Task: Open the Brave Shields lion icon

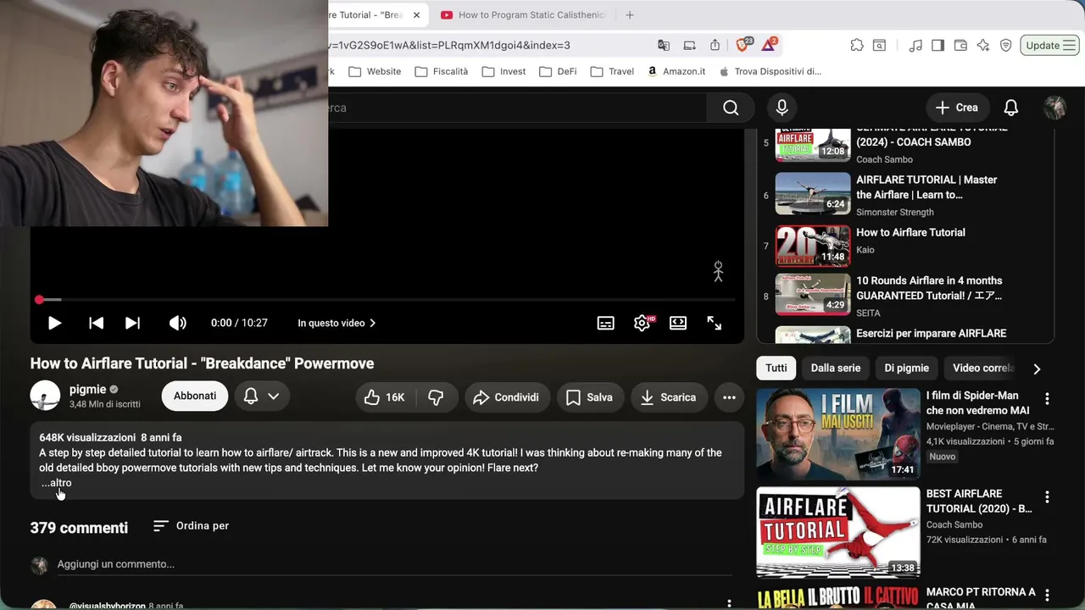Action: point(743,45)
